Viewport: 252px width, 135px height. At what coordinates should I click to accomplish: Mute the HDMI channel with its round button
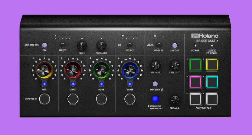tap(101, 99)
